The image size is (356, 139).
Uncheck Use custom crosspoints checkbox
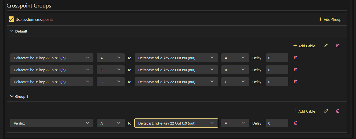point(11,19)
